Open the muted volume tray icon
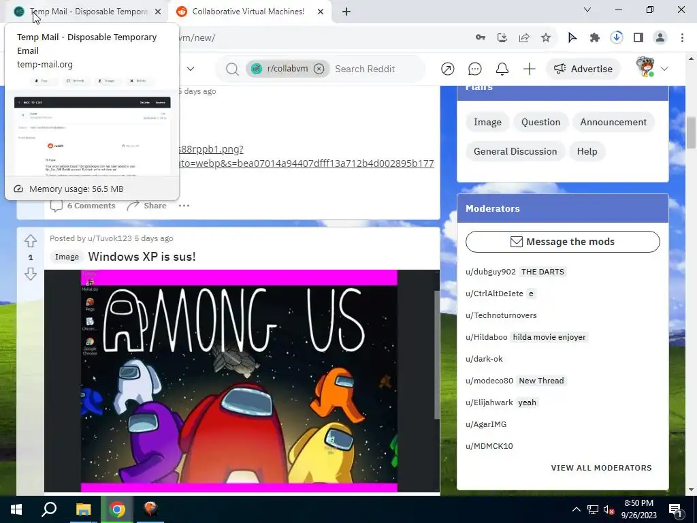This screenshot has height=523, width=697. (609, 509)
